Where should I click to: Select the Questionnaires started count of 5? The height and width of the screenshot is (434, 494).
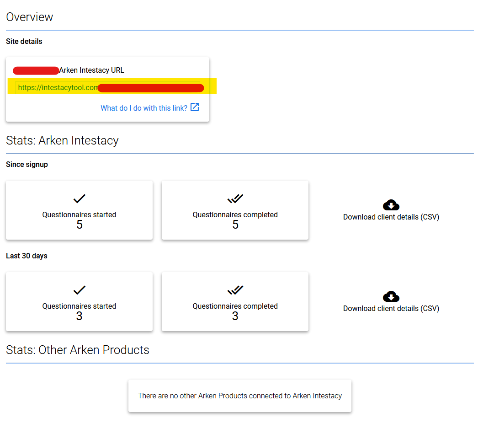[x=79, y=225]
